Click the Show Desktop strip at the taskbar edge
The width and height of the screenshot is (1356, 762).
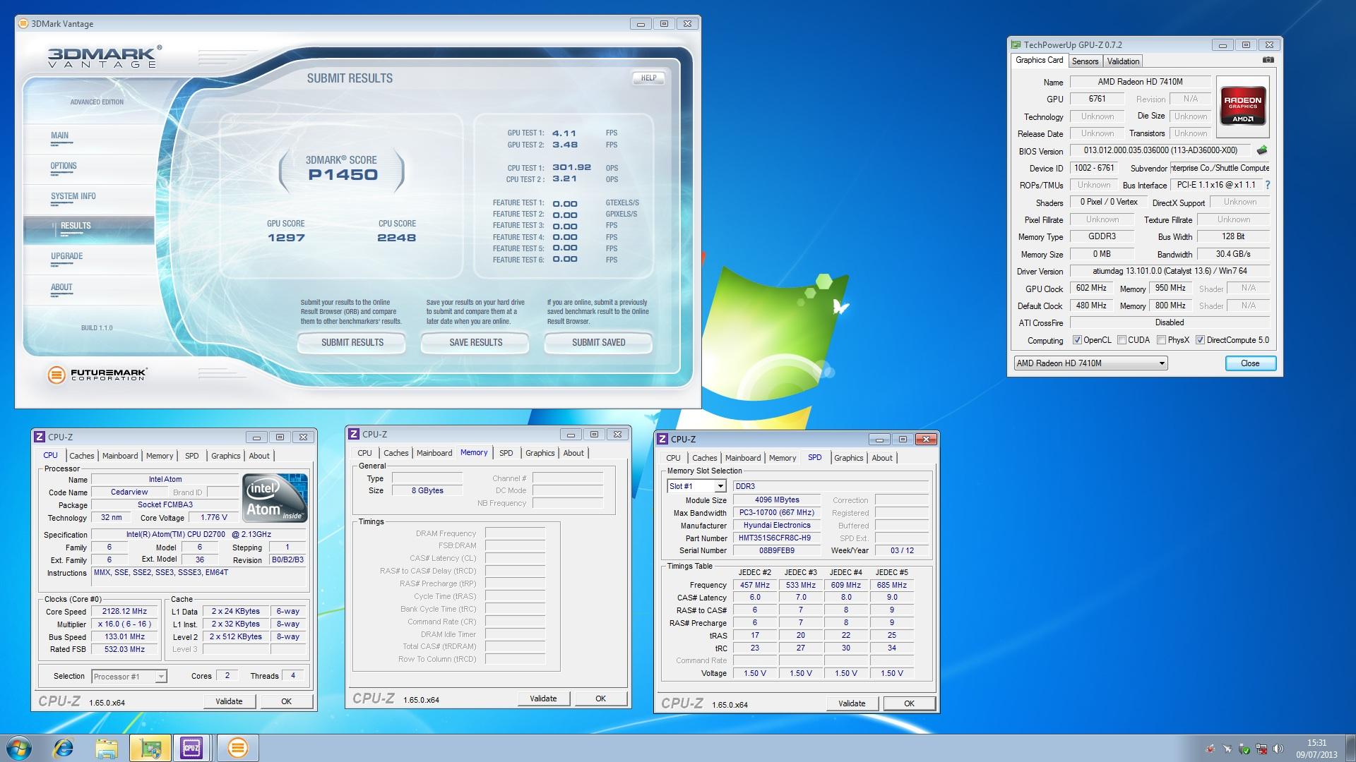(1350, 748)
